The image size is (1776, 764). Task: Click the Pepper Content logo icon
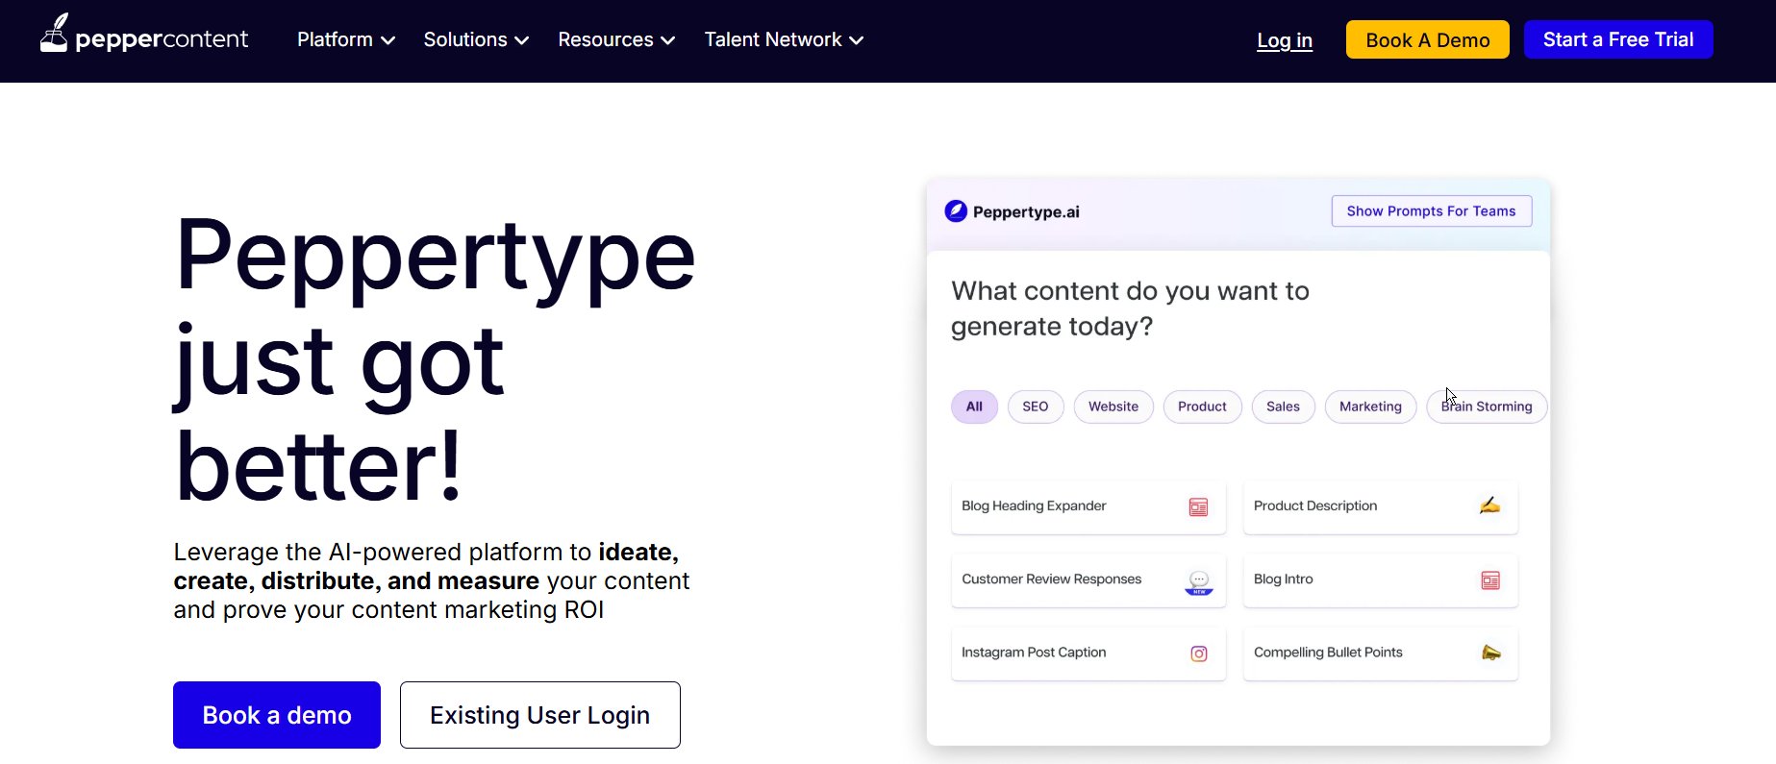pyautogui.click(x=54, y=33)
